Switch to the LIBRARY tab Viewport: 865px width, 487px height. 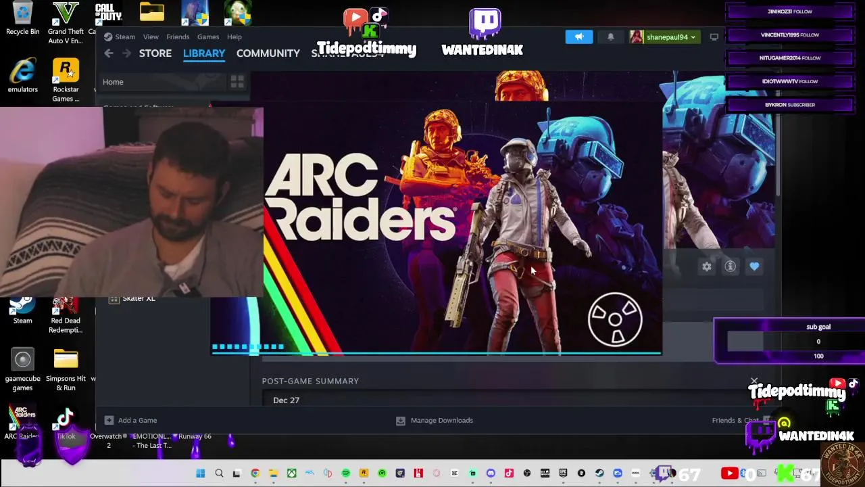pyautogui.click(x=204, y=53)
